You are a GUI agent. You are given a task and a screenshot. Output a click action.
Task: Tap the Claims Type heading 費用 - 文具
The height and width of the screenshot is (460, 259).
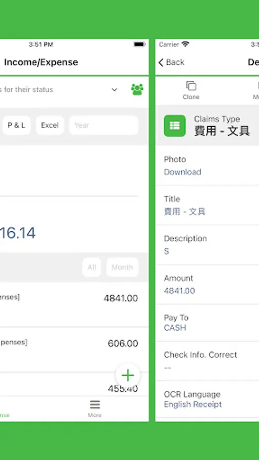(222, 131)
